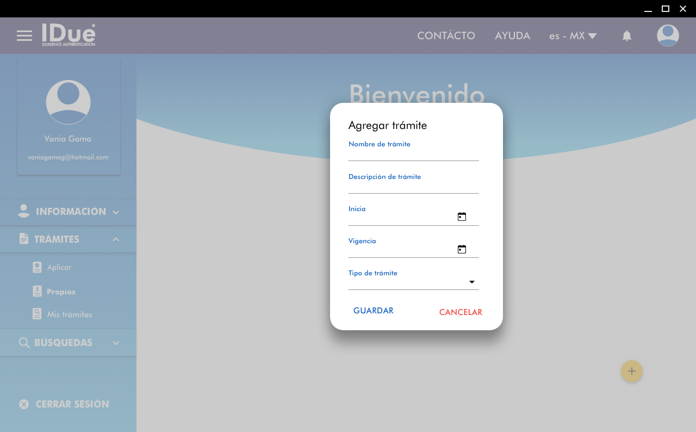The image size is (696, 432).
Task: Click the CANCELAR button
Action: pyautogui.click(x=461, y=312)
